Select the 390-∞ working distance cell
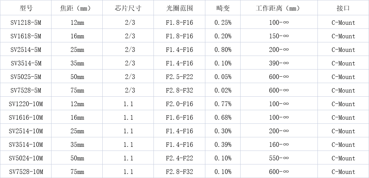369x178 pixels. pyautogui.click(x=279, y=63)
